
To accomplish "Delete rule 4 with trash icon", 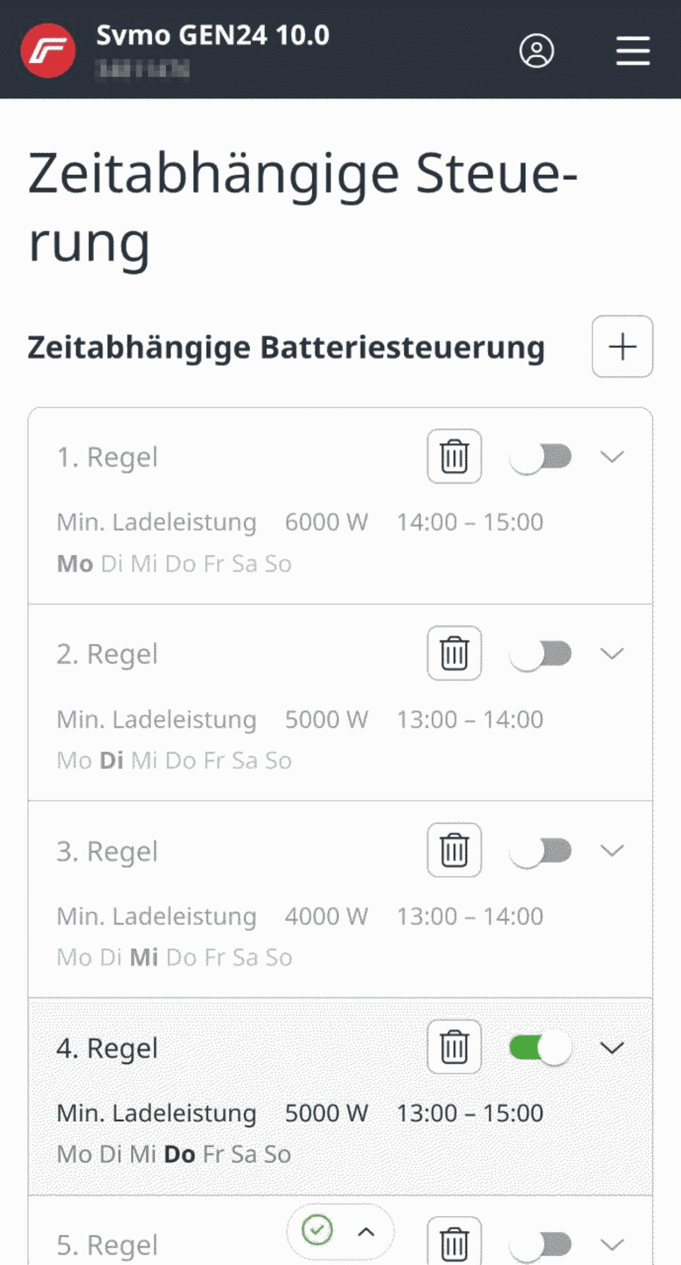I will coord(454,1047).
